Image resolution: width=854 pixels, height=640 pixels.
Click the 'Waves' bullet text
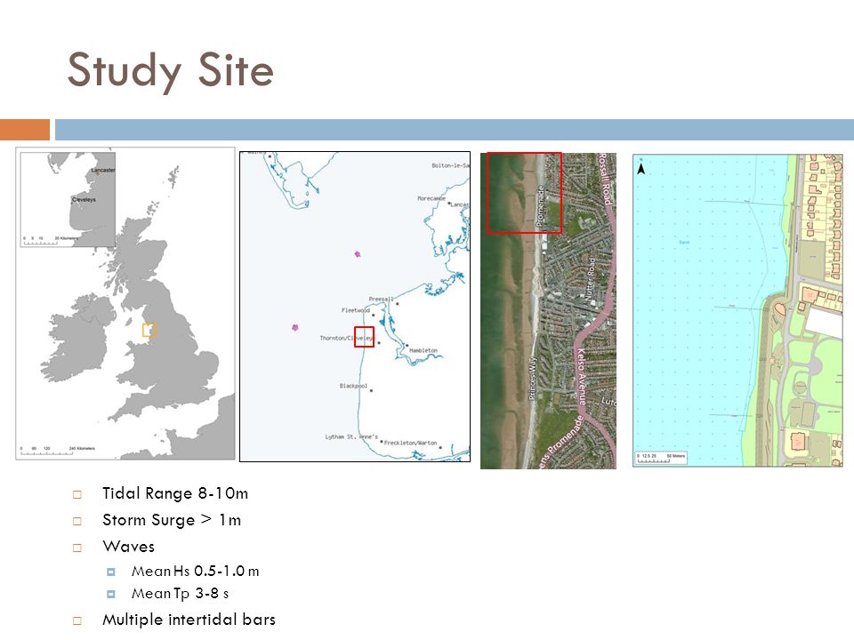(128, 547)
